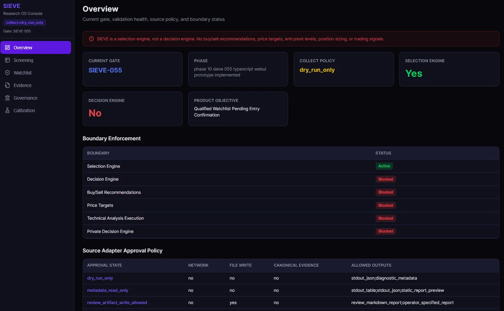Go to the Watchlist page
This screenshot has height=311, width=504.
(36, 73)
